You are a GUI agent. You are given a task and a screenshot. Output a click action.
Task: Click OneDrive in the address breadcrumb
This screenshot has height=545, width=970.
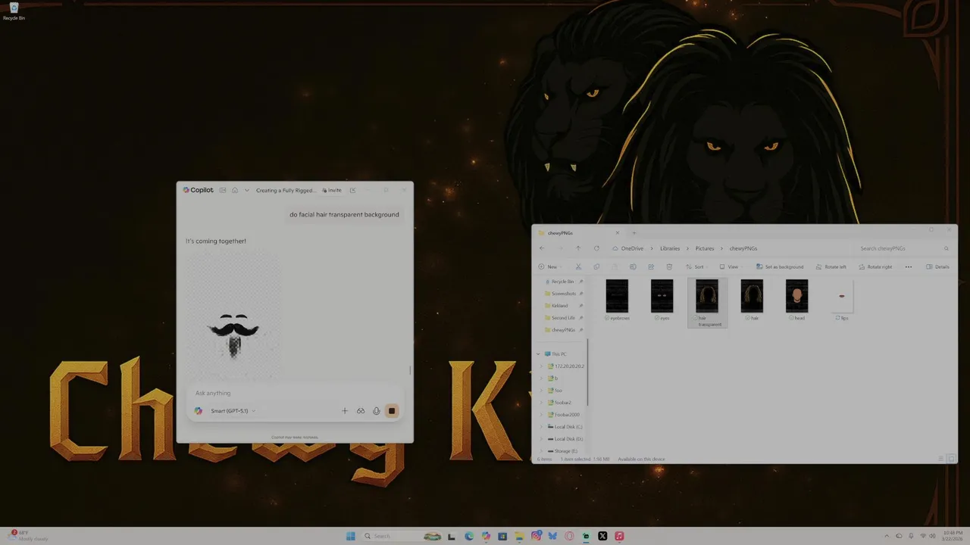click(632, 248)
